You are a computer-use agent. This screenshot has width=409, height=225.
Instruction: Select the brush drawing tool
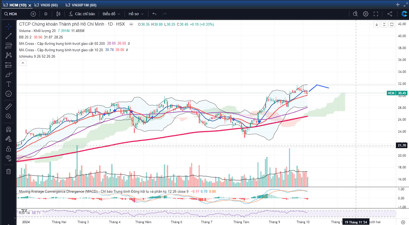click(9, 74)
